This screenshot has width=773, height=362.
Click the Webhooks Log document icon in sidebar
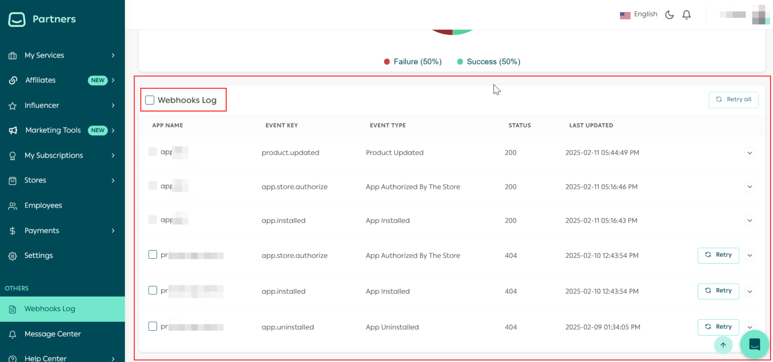(x=13, y=309)
